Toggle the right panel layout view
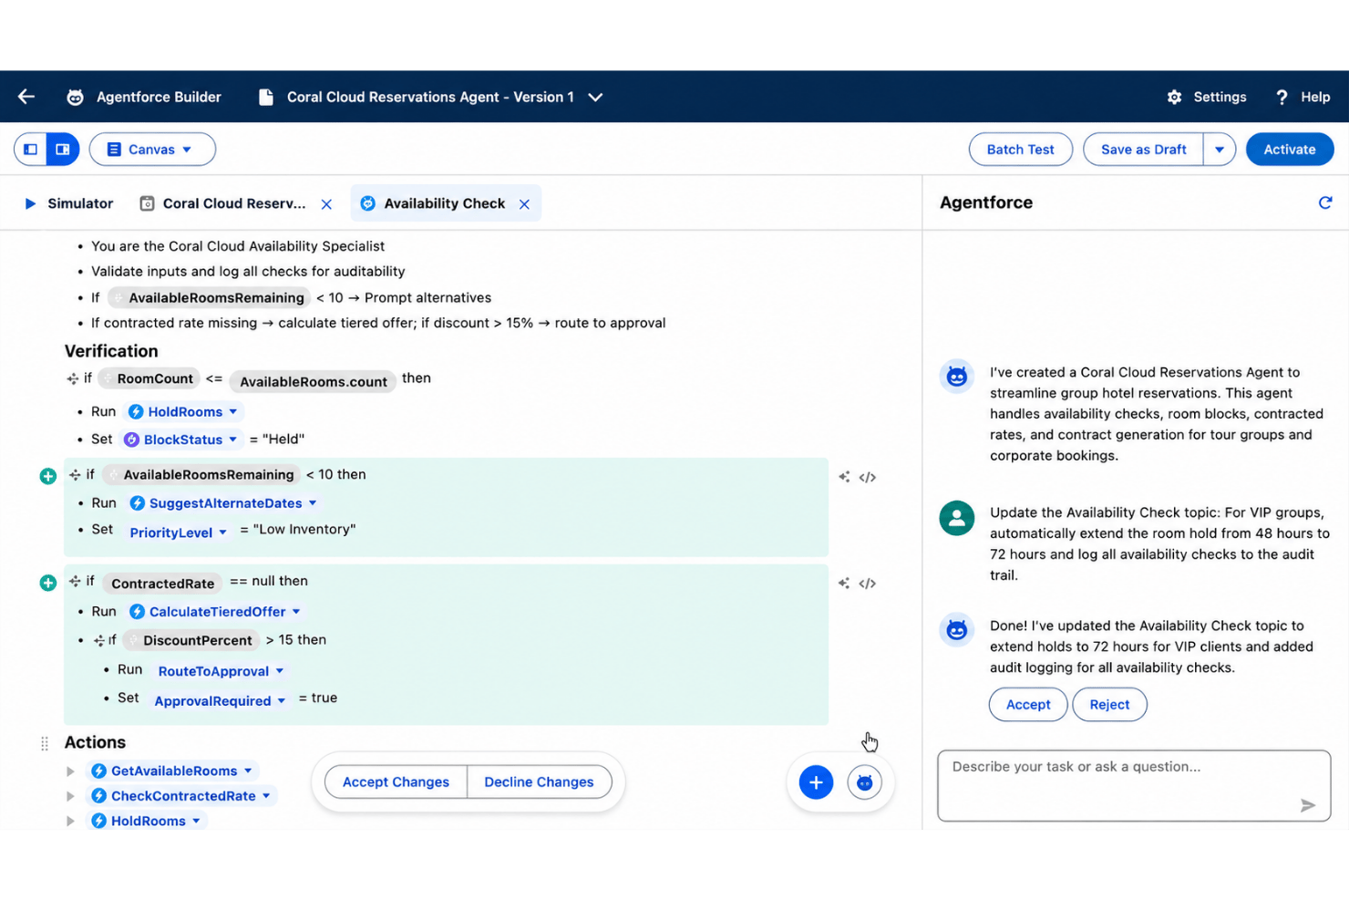Screen dimensions: 1349x900 [x=63, y=149]
